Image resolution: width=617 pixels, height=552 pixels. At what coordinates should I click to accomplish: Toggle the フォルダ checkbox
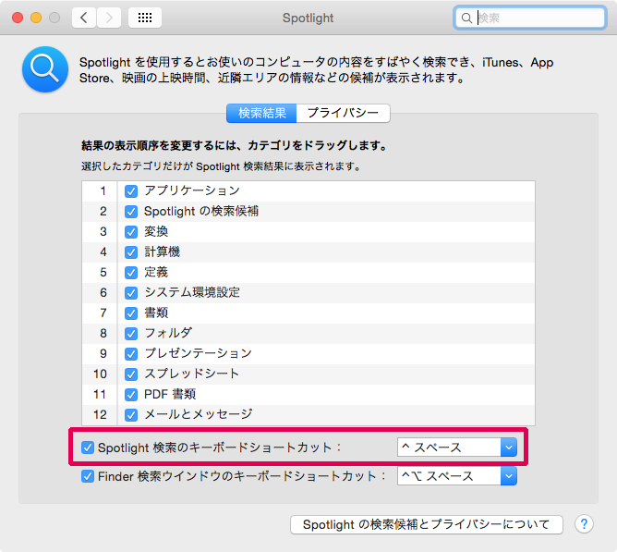[x=131, y=334]
